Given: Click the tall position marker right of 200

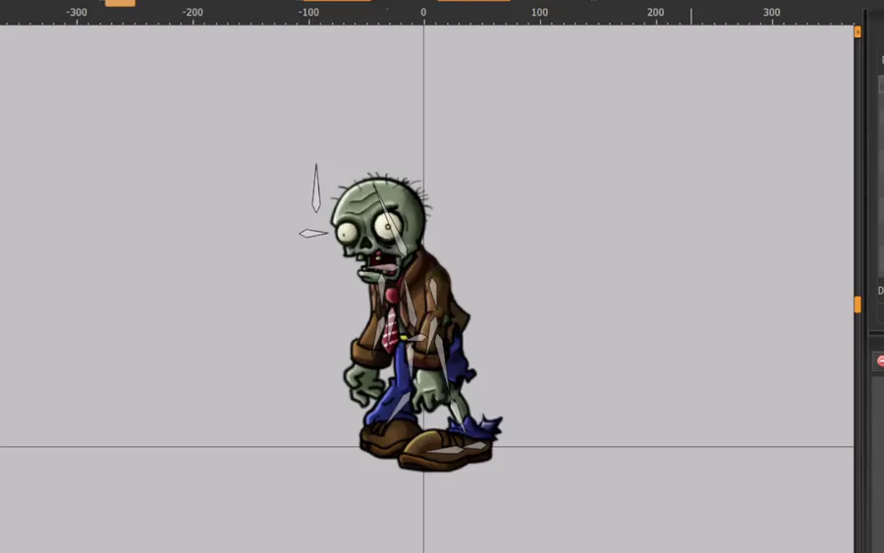Looking at the screenshot, I should click(x=691, y=16).
